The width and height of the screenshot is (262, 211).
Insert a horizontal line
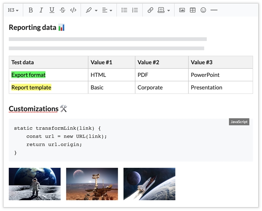click(x=214, y=10)
